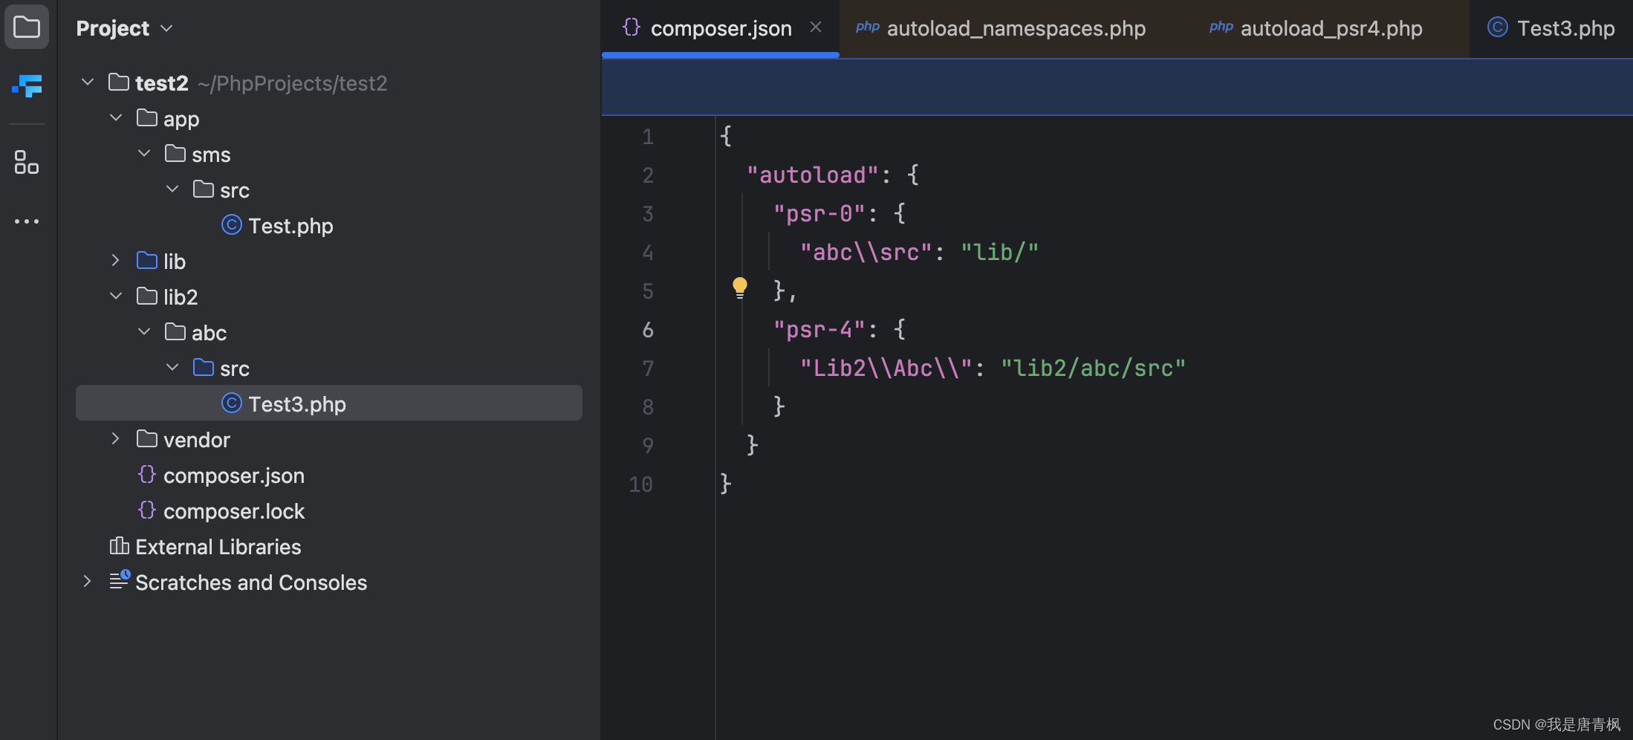Viewport: 1633px width, 740px height.
Task: Close the composer.json editor tab
Action: coord(816,27)
